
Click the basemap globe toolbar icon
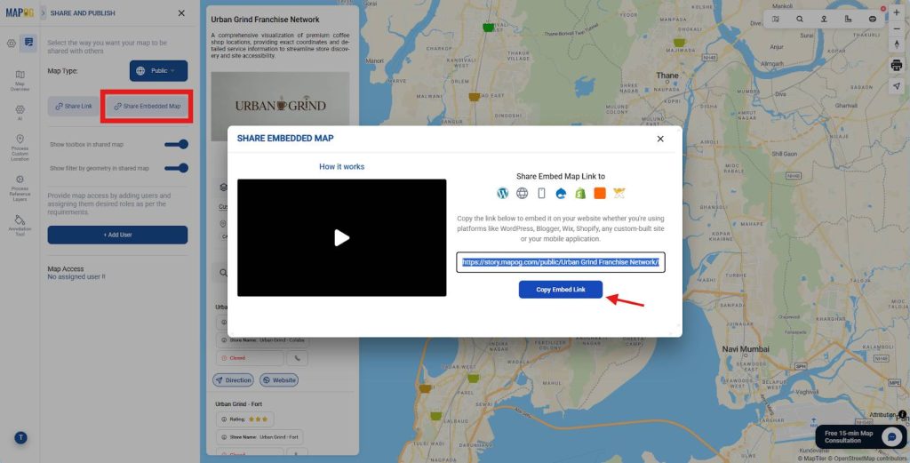pos(873,20)
